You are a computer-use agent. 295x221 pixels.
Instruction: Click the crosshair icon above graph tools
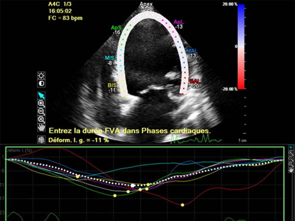tap(291, 147)
